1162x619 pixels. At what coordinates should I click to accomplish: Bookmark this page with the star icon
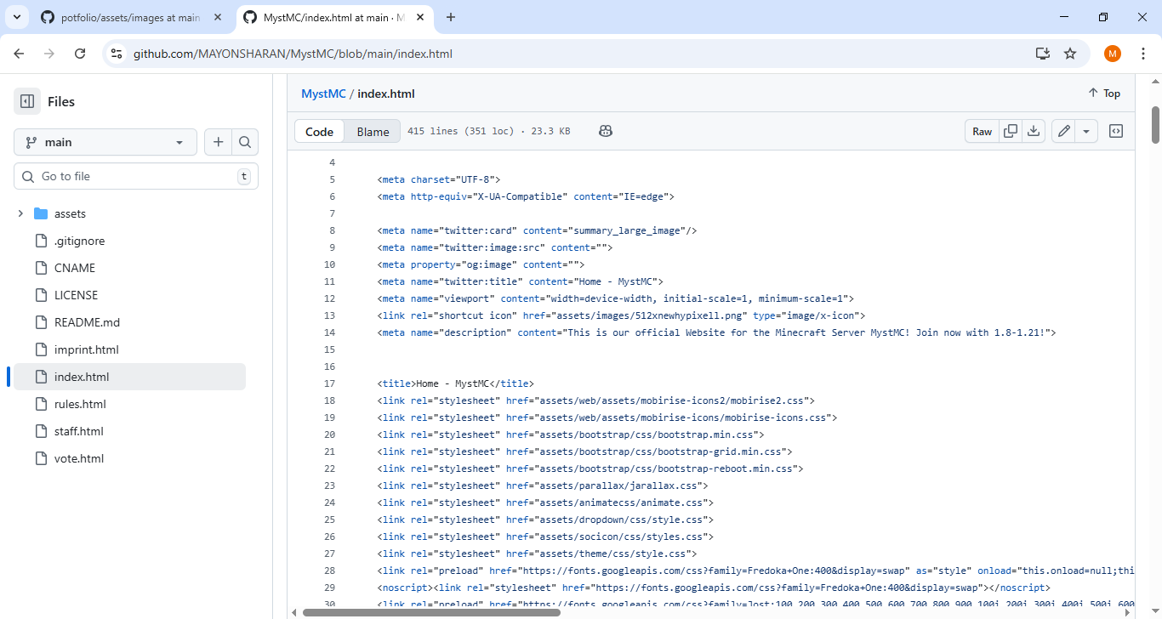[x=1070, y=54]
